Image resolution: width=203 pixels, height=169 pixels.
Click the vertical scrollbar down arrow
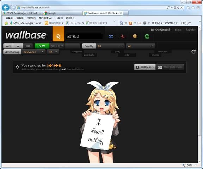point(199,161)
